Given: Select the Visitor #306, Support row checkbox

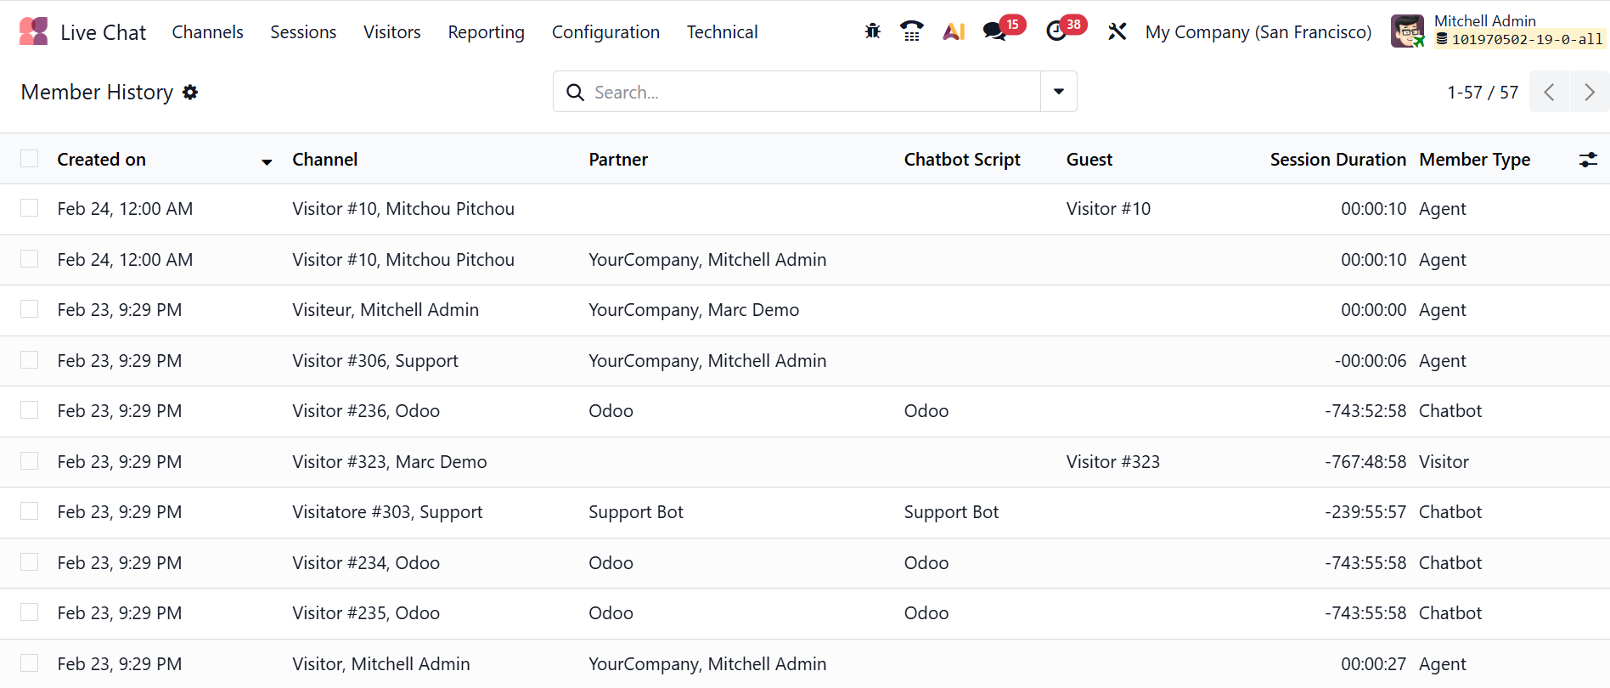Looking at the screenshot, I should (30, 360).
